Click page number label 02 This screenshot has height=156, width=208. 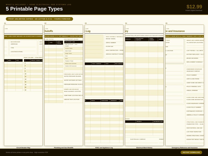(45, 23)
